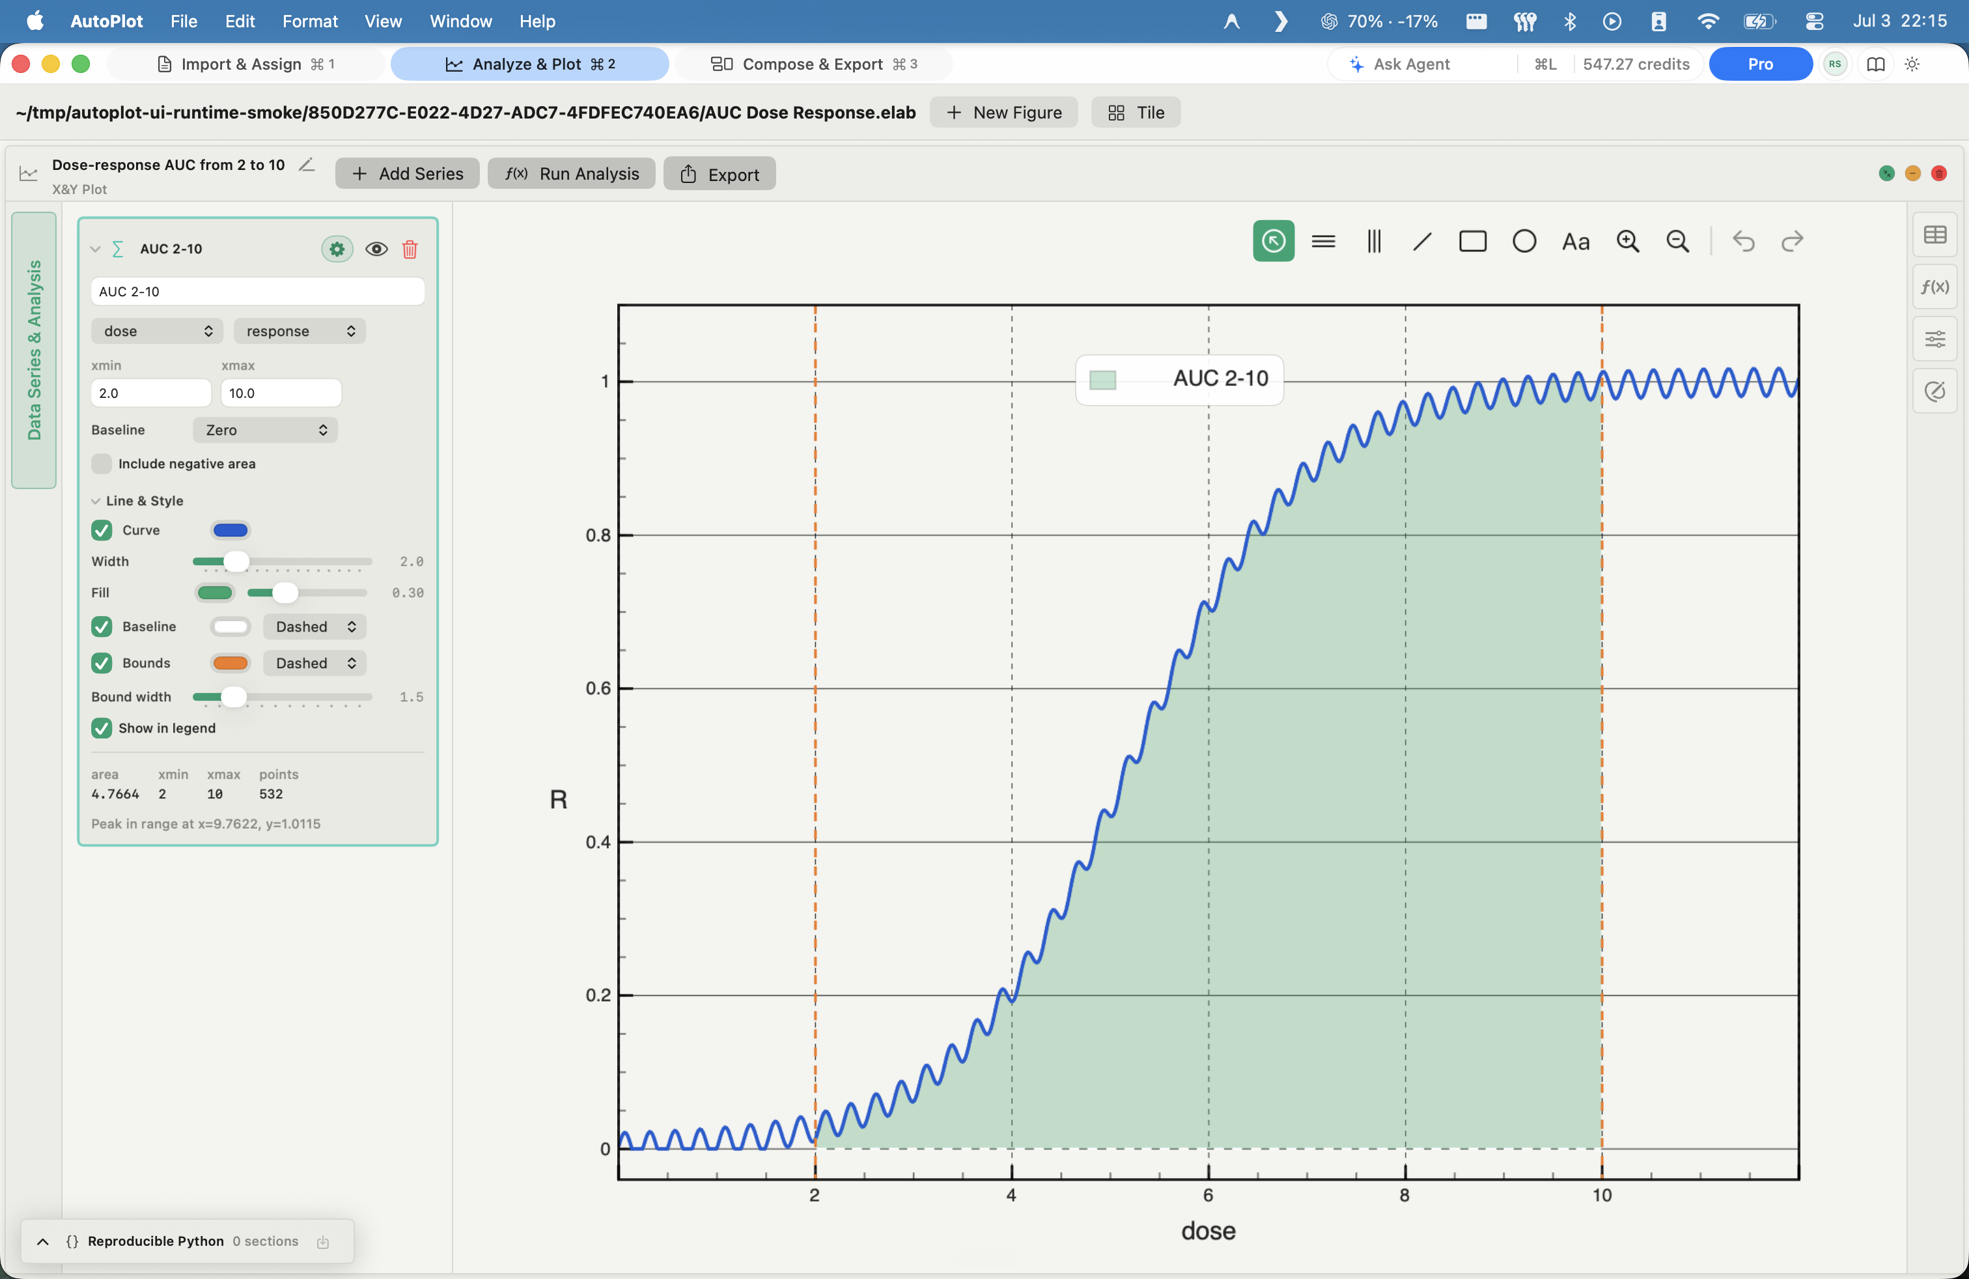Open the data table side panel icon

coord(1934,235)
